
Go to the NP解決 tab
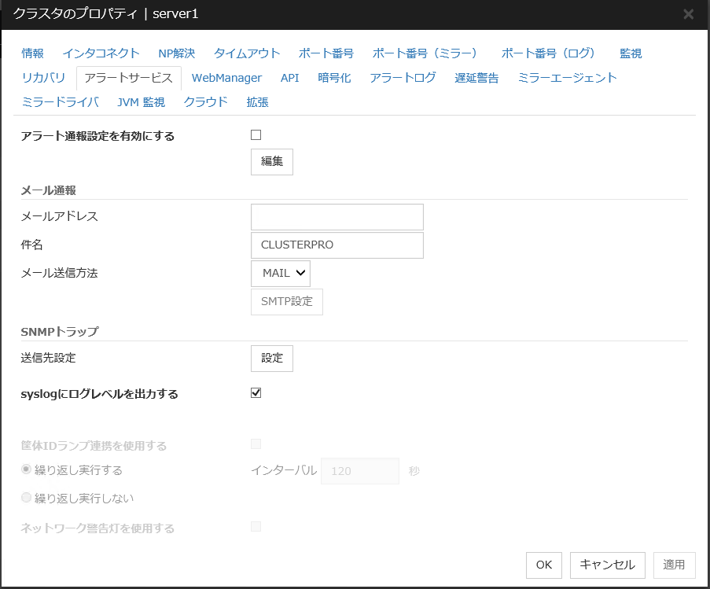pyautogui.click(x=176, y=53)
